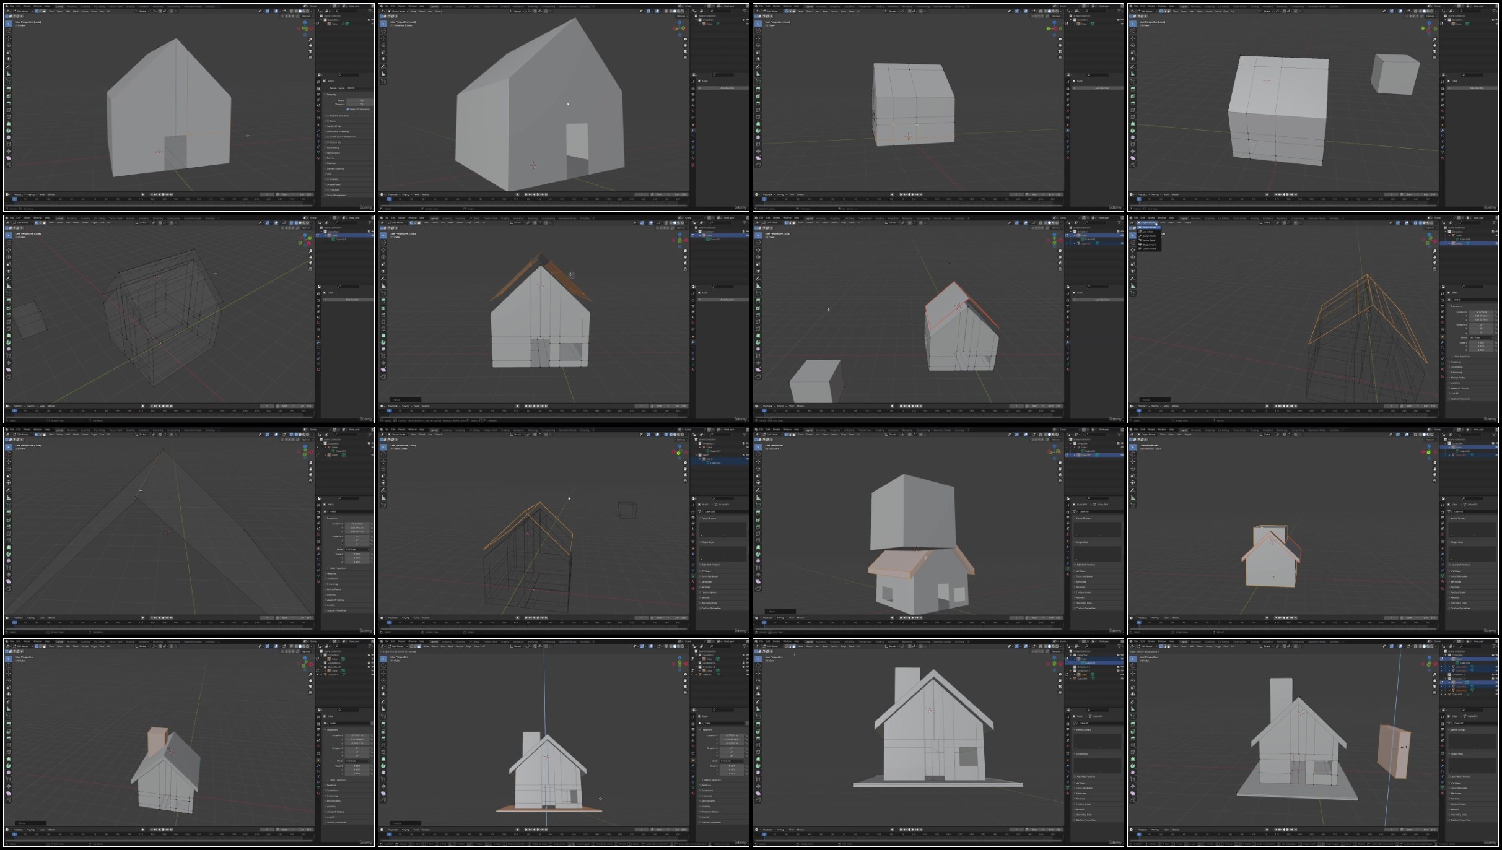Select Knife tool in frame showing Sampling render settings

click(x=8, y=117)
